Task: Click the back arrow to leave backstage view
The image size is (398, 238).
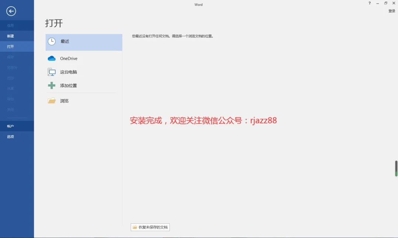Action: click(x=11, y=11)
